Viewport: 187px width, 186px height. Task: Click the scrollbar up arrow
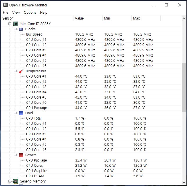click(184, 18)
